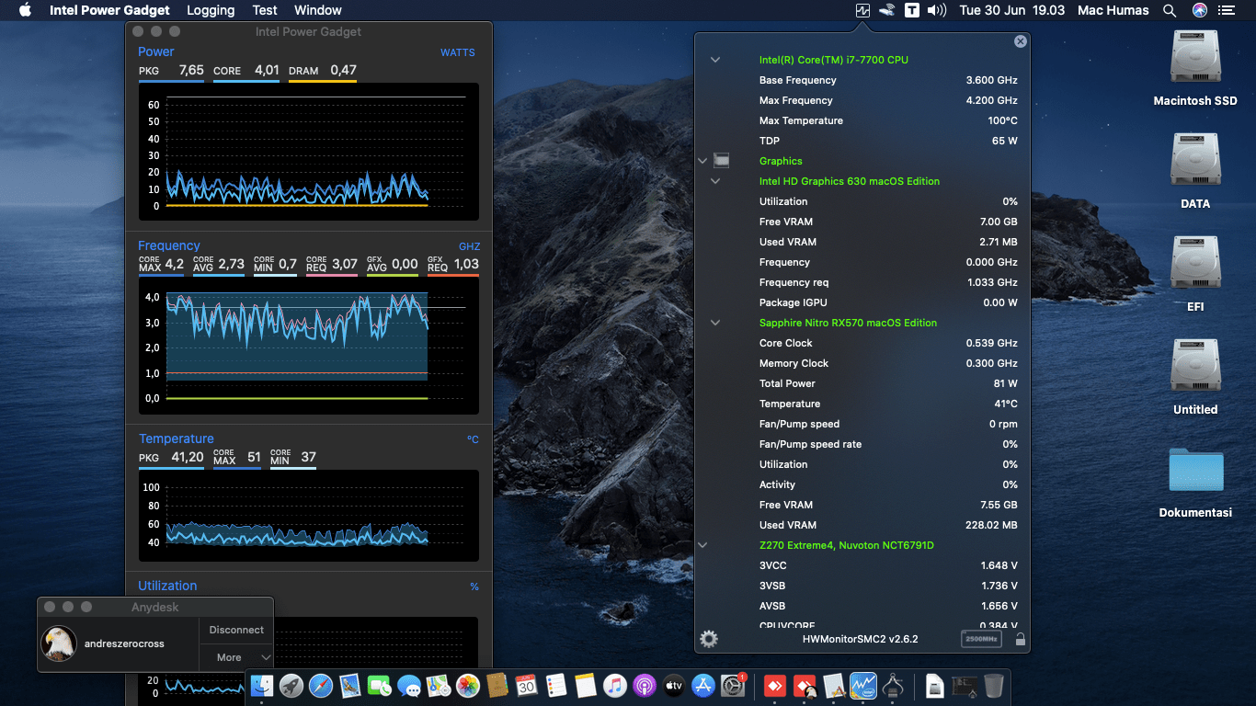This screenshot has height=706, width=1256.
Task: Open Intel Power Gadget application menu
Action: 109,10
